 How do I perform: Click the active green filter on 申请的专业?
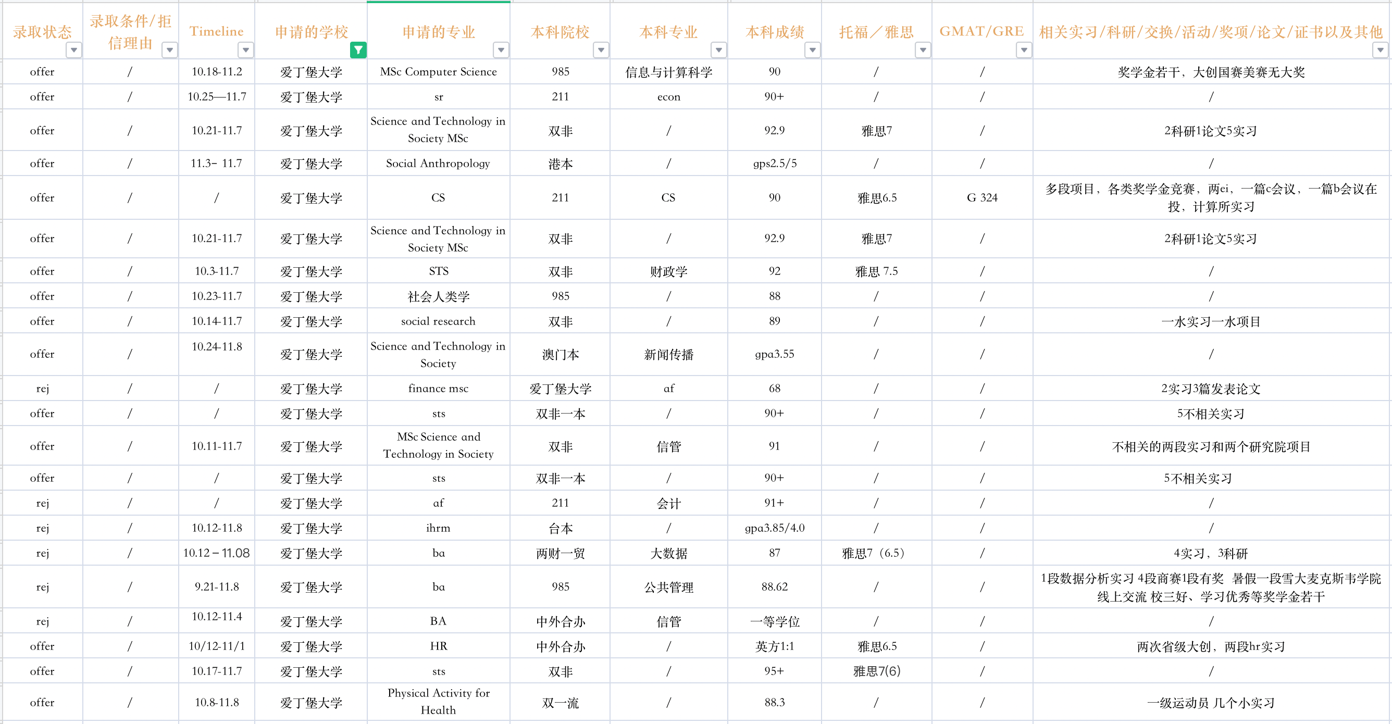coord(358,50)
